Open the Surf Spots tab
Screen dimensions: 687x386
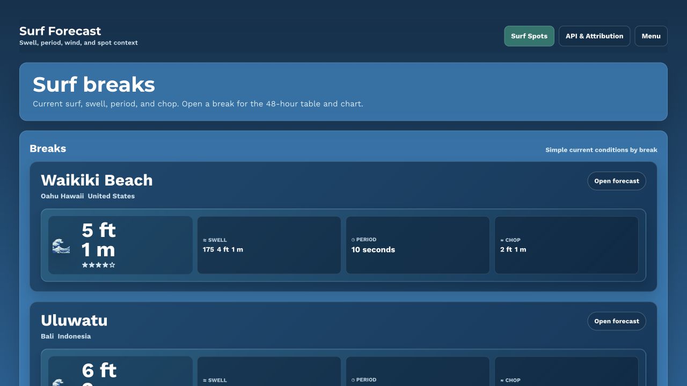point(529,36)
